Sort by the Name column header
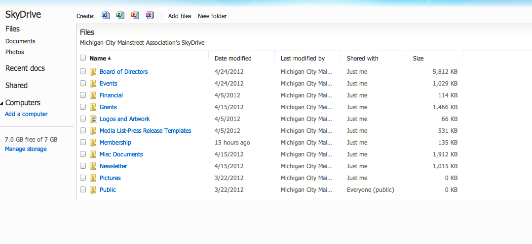The image size is (532, 244). [x=98, y=59]
